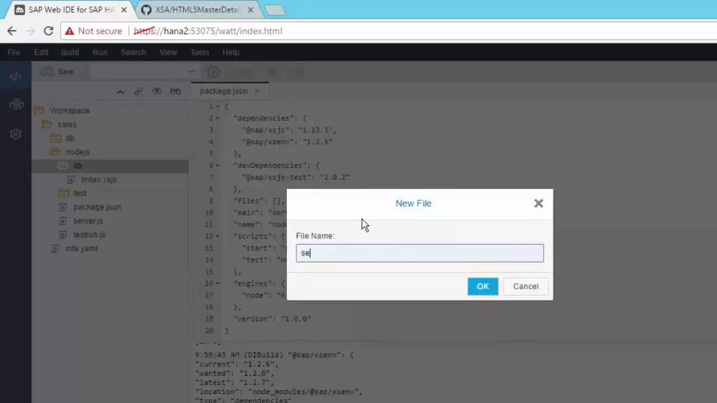Collapse all folders arrow icon
The width and height of the screenshot is (717, 403).
(x=120, y=91)
